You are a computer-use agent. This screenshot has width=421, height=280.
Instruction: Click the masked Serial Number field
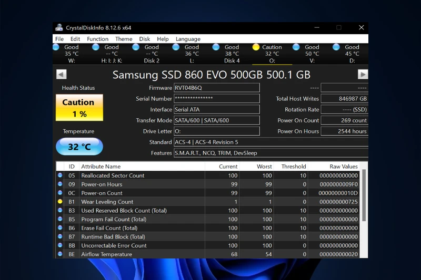click(x=217, y=98)
